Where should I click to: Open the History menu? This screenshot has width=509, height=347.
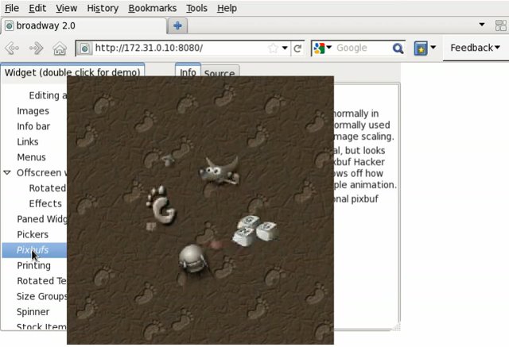103,8
